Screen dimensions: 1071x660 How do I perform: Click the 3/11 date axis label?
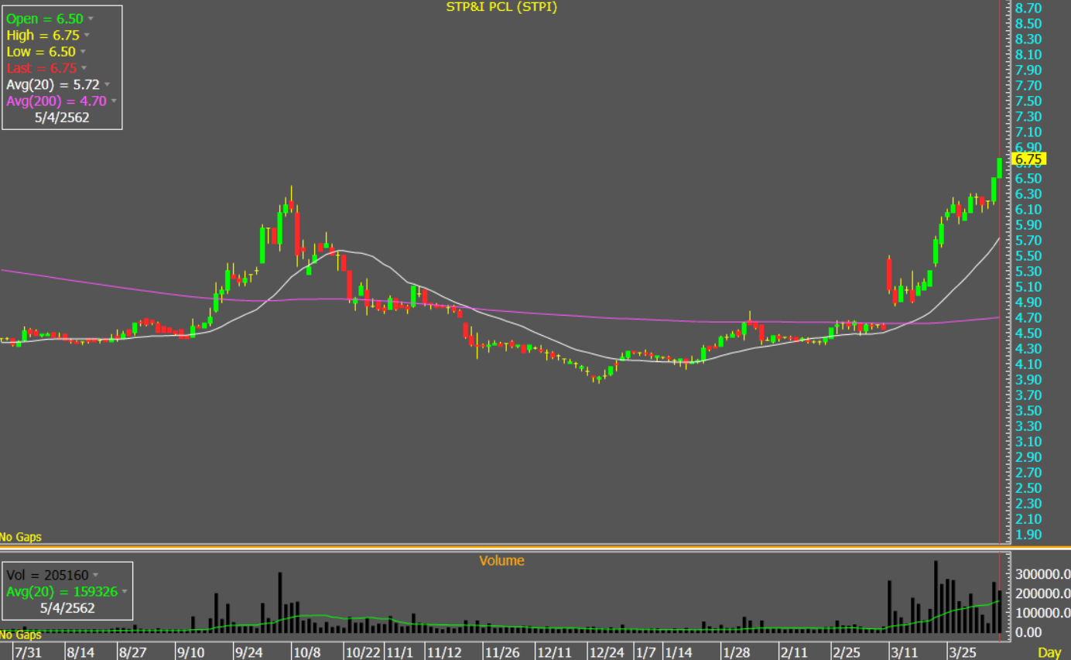pos(904,653)
